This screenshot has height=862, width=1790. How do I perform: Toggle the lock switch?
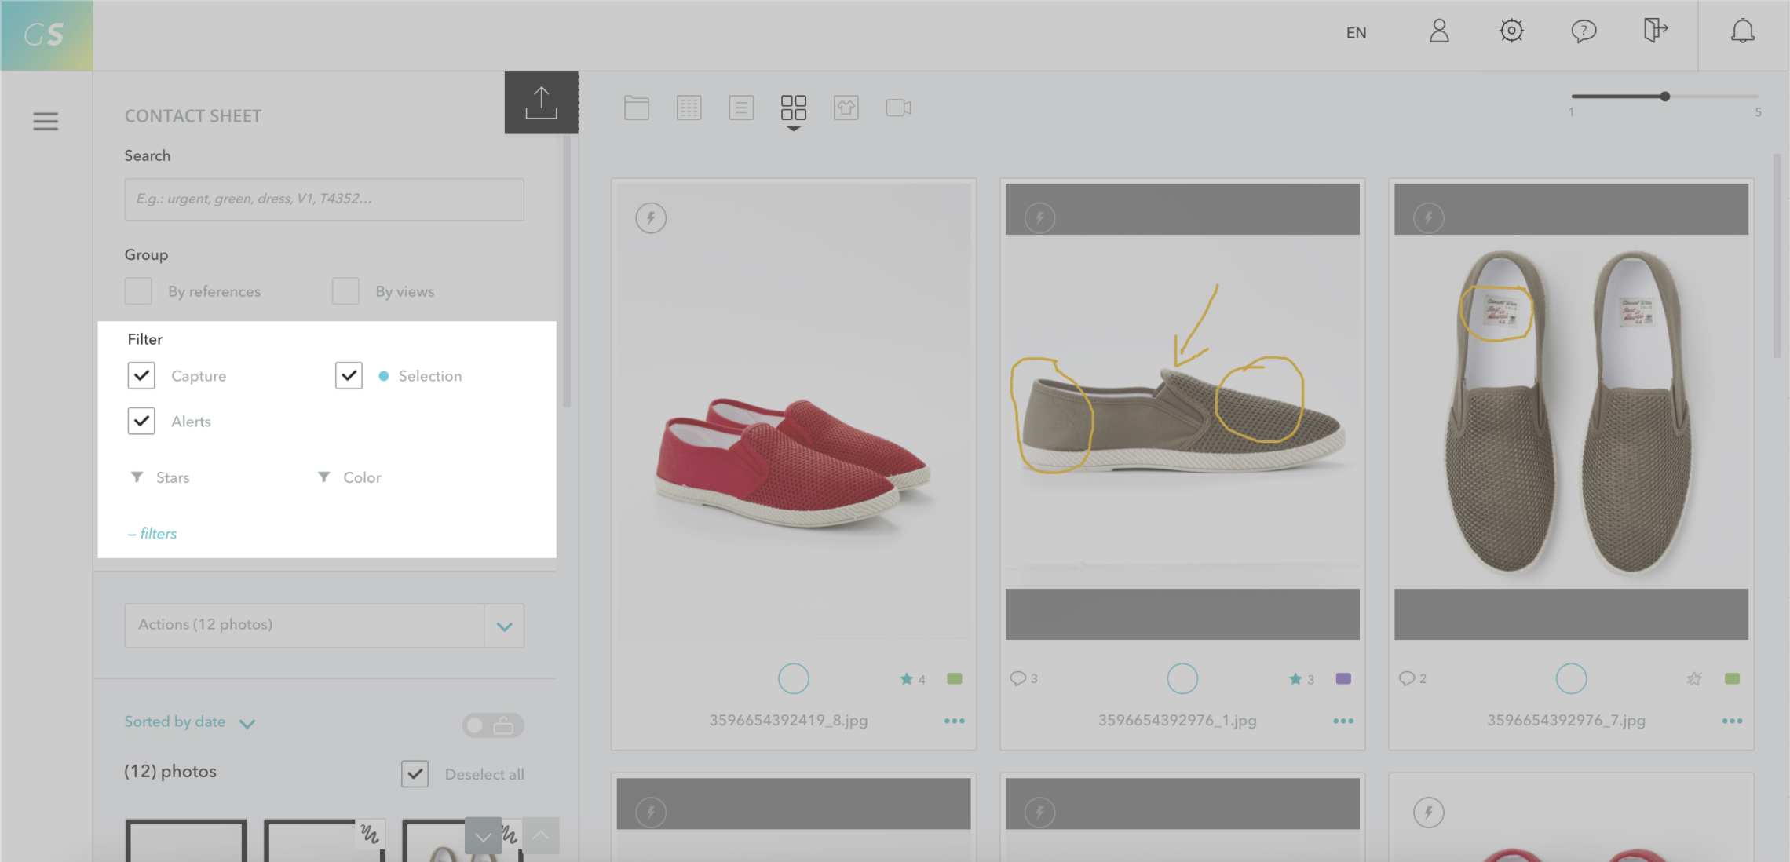click(x=492, y=725)
